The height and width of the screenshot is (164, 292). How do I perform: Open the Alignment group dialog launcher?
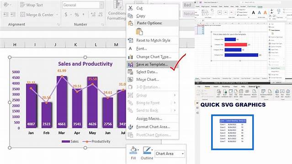[x=58, y=24]
